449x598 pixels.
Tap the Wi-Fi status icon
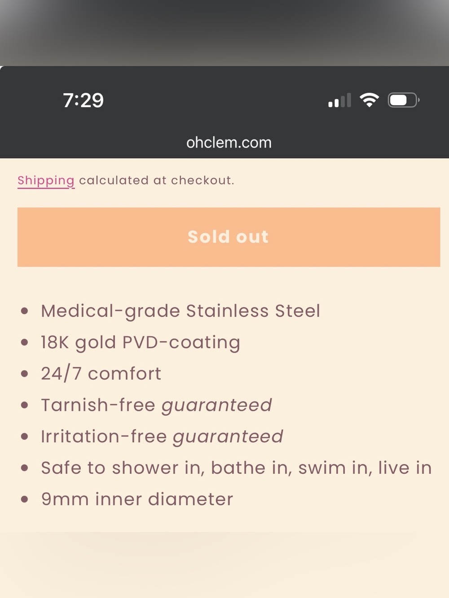369,100
